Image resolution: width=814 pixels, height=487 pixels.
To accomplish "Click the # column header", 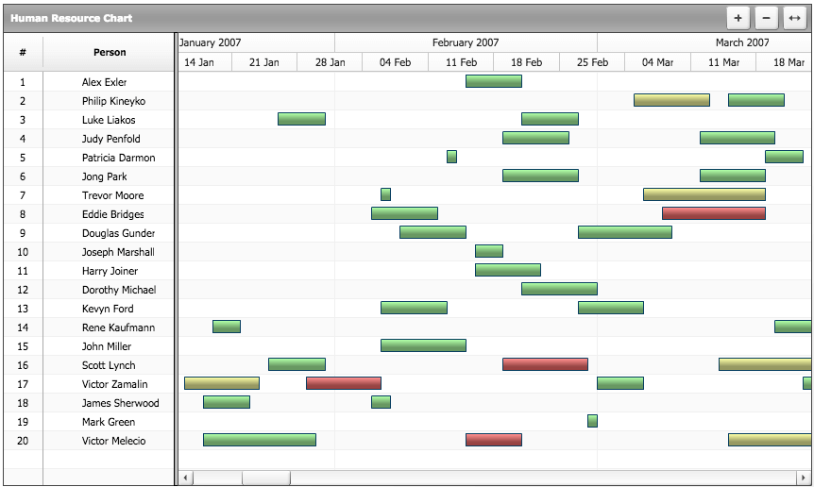I will 23,52.
